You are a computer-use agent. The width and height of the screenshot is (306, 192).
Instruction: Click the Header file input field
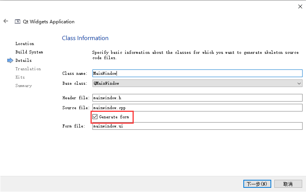tap(197, 98)
